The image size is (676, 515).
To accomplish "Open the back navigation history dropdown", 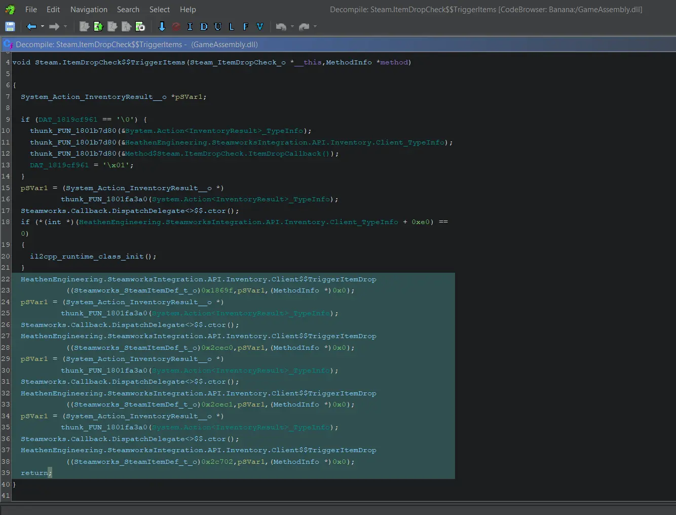I will coord(43,27).
